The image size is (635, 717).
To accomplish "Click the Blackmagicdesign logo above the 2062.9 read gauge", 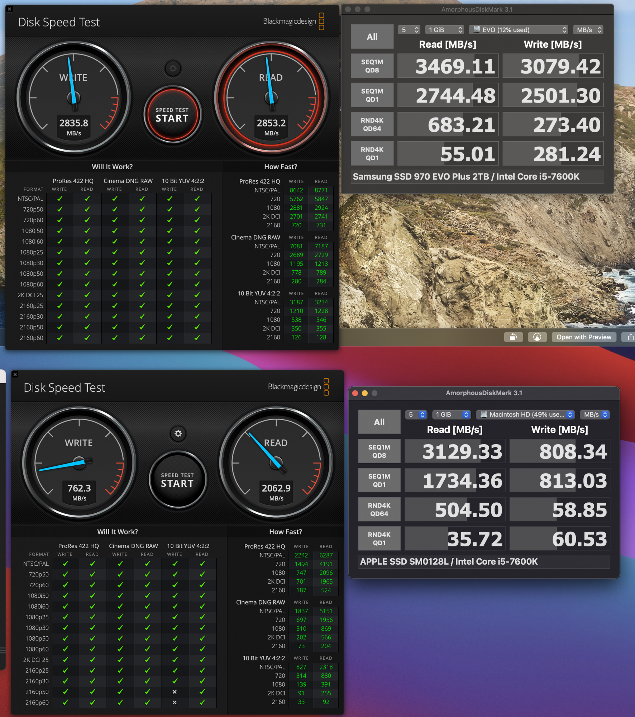I will pos(299,387).
